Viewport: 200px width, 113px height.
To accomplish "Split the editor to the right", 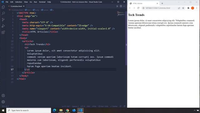I will (x=121, y=6).
